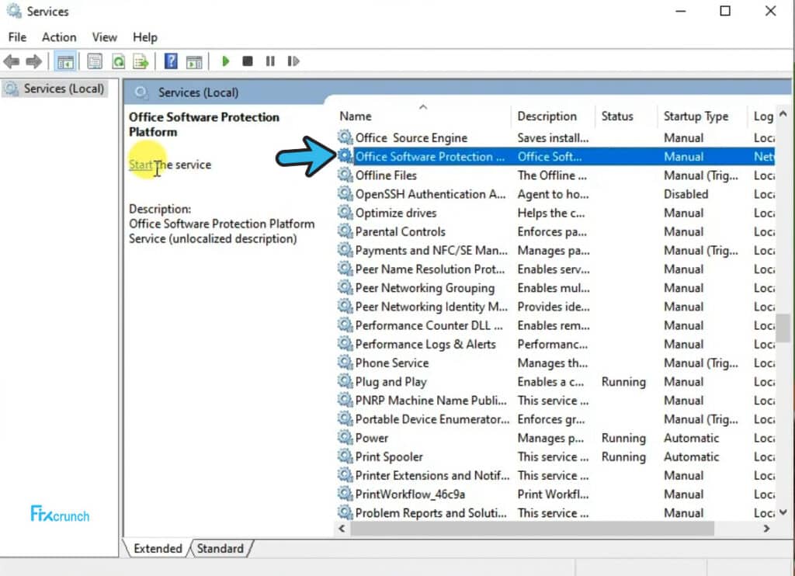Sort by the Description column header
Image resolution: width=795 pixels, height=576 pixels.
click(553, 116)
